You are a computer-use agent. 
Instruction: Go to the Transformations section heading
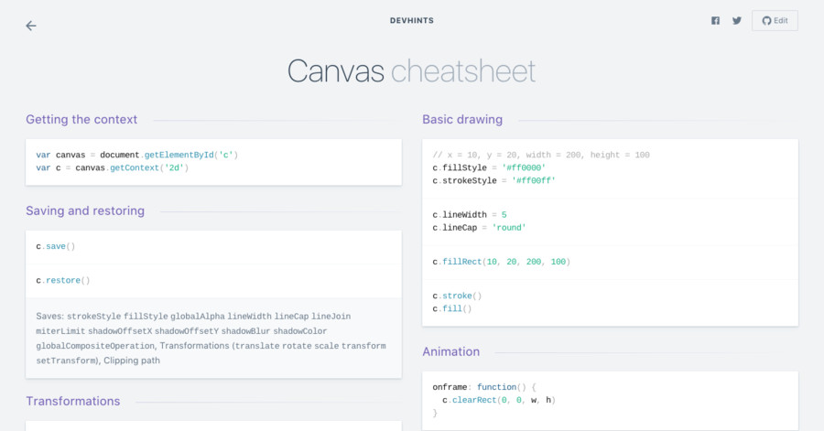[x=73, y=401]
